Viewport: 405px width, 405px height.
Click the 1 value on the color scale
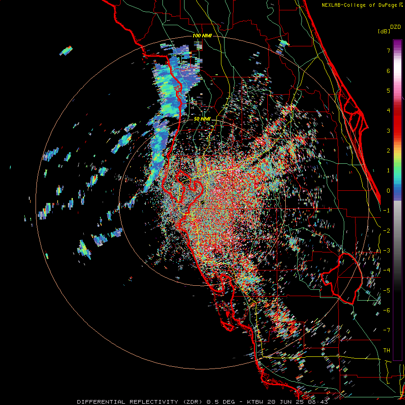388,171
